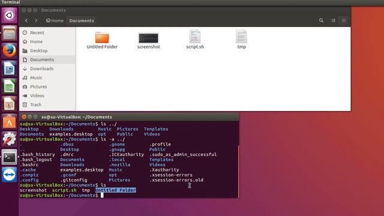Click the terminal window title bar
This screenshot has height=216, width=384.
[x=130, y=117]
